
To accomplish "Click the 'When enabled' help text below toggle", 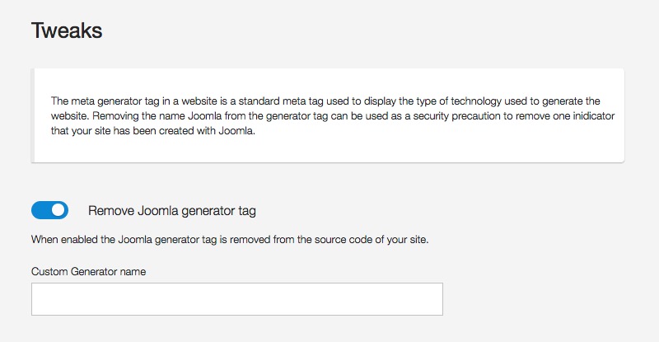I will click(x=230, y=240).
